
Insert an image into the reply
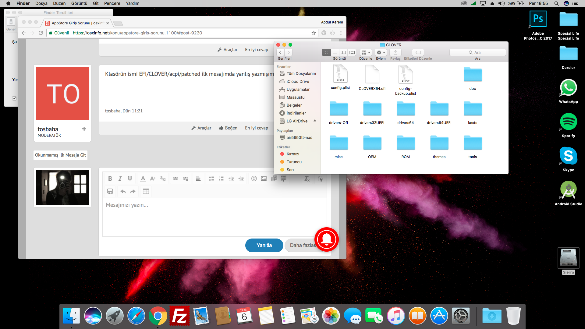tap(264, 179)
